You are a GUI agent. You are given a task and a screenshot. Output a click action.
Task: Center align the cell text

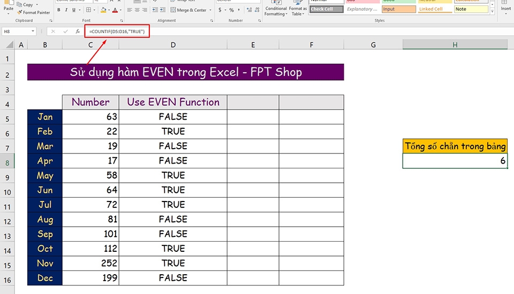tap(137, 10)
